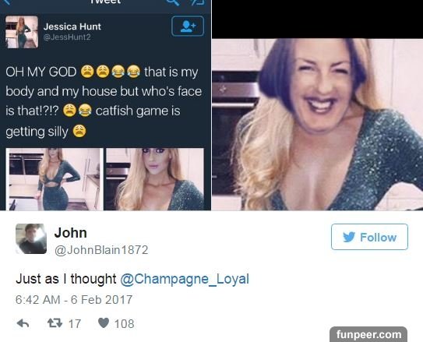Tap the back arrow in the Tweet header
Image resolution: width=423 pixels, height=342 pixels.
pos(7,2)
